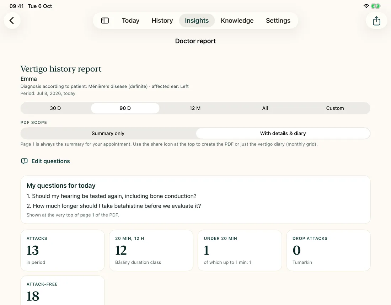The image size is (391, 305).
Task: Tap the Under 20 Min card
Action: 240,250
